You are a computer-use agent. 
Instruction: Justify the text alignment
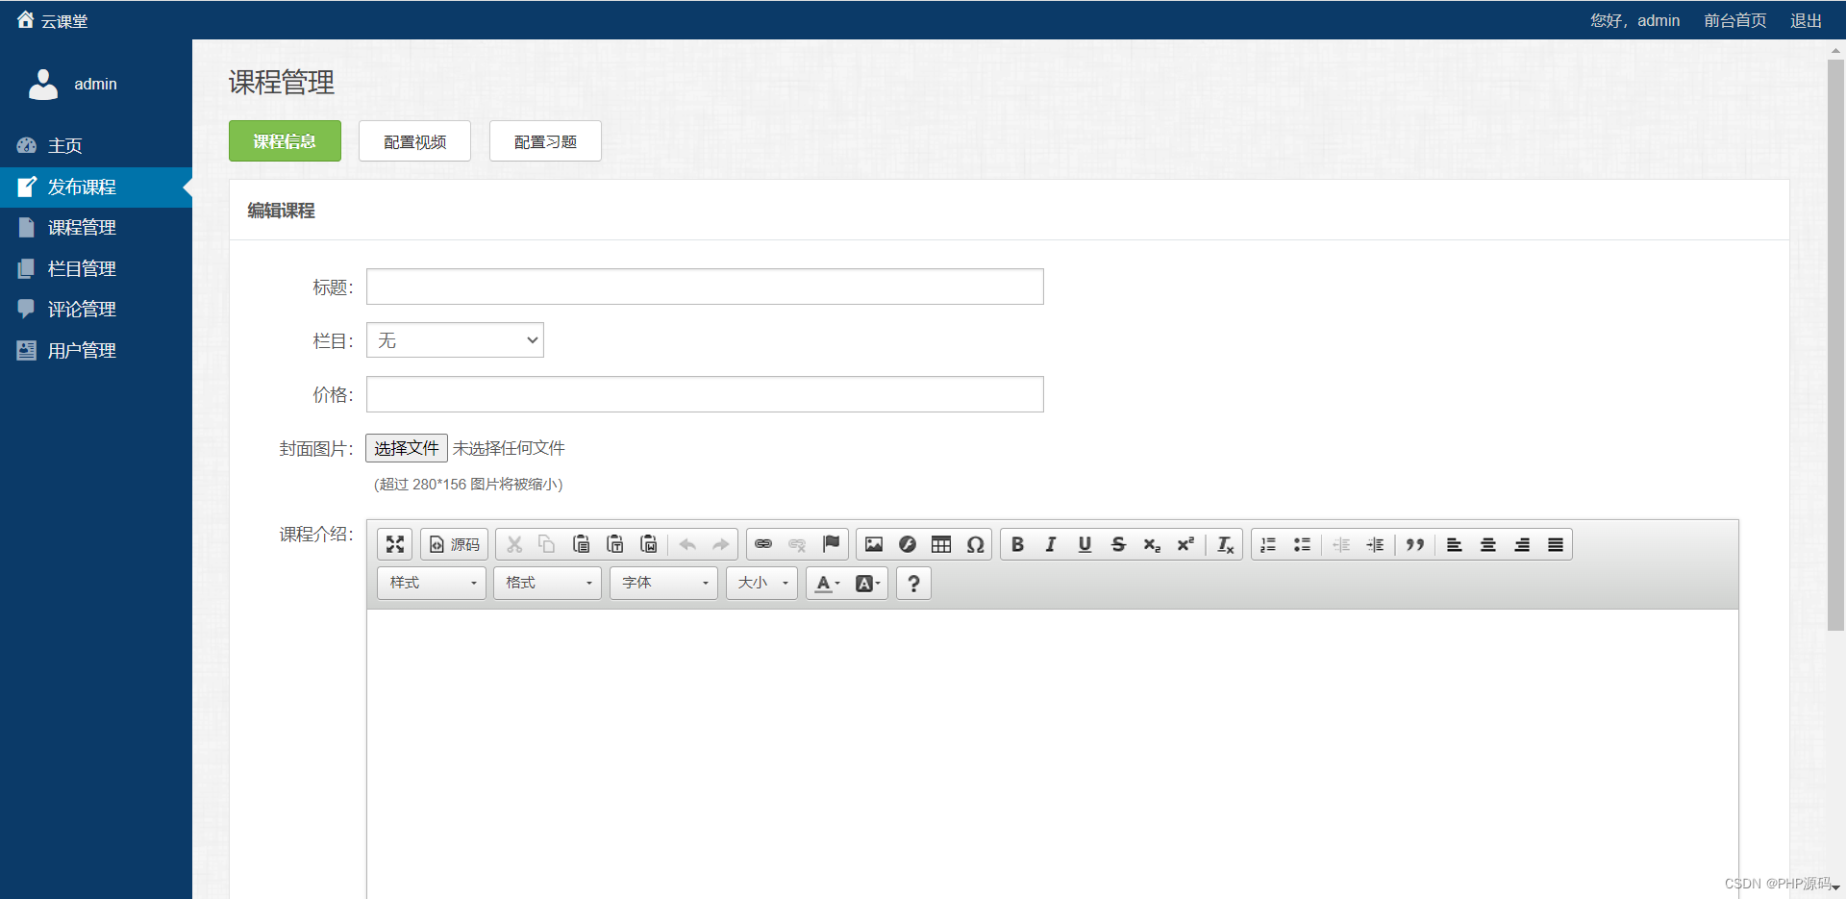tap(1556, 544)
